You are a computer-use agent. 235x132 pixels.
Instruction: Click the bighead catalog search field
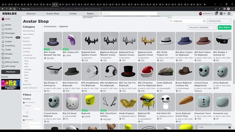pos(187,21)
